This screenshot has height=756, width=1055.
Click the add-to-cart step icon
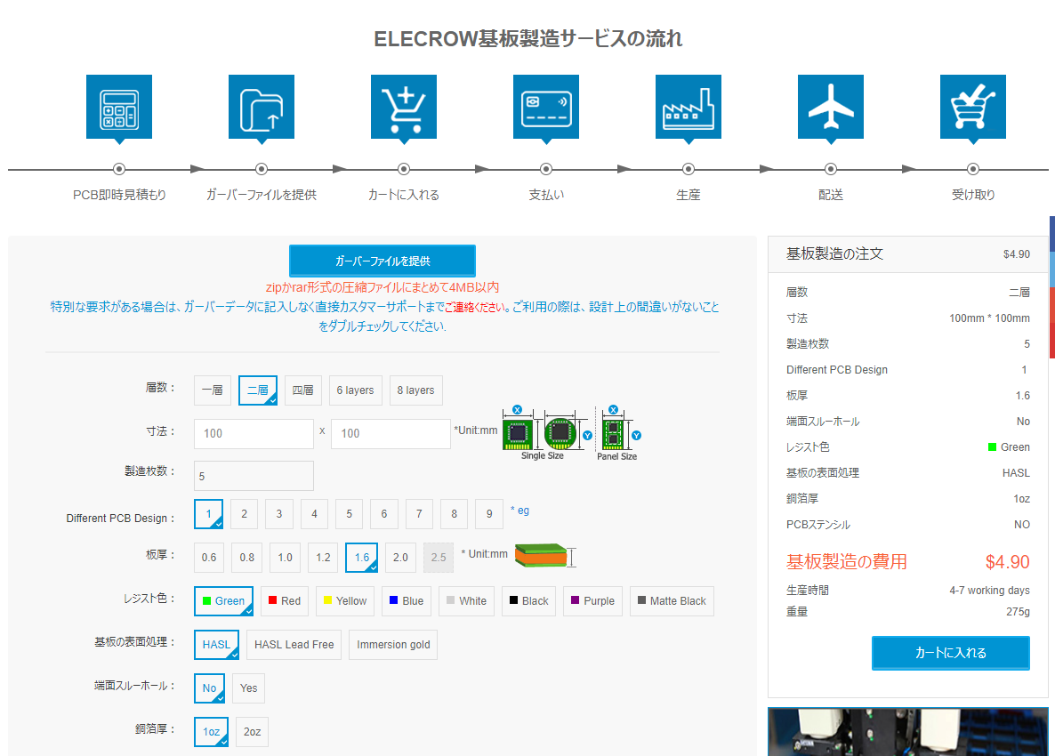[404, 107]
